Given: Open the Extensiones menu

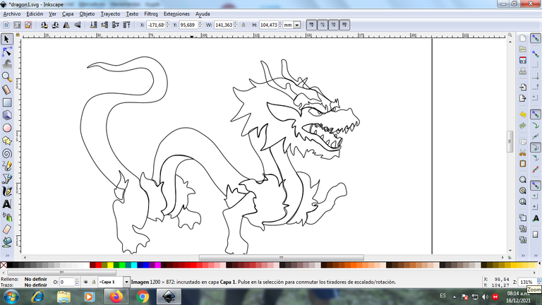Looking at the screenshot, I should point(176,14).
